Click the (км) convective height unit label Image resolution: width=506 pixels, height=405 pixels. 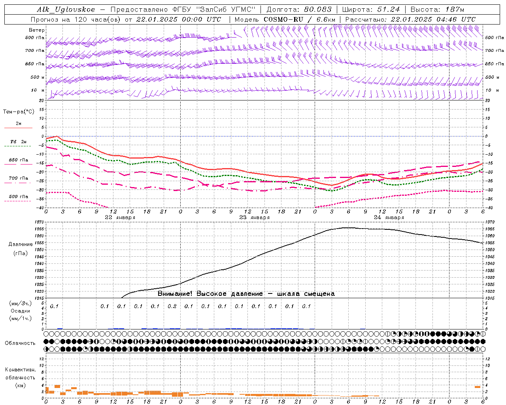(21, 385)
